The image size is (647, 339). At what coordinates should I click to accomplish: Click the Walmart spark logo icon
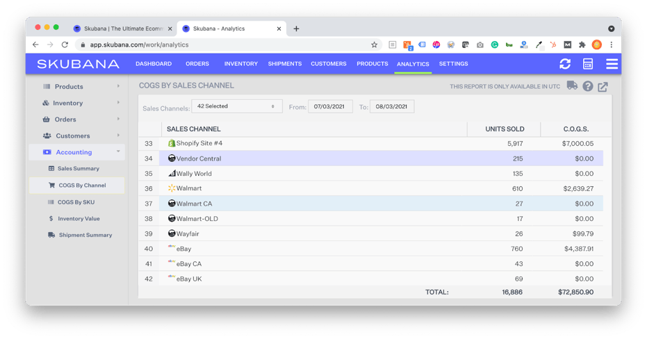coord(172,188)
